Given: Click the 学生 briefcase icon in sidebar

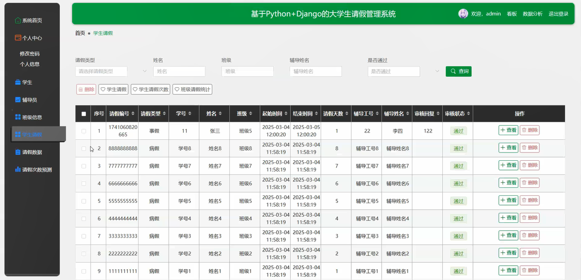Looking at the screenshot, I should pyautogui.click(x=18, y=82).
